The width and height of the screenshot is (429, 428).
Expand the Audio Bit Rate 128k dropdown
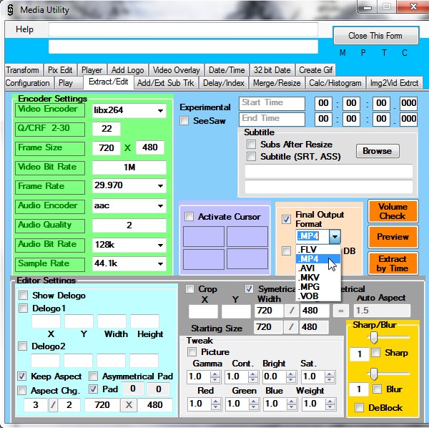160,245
